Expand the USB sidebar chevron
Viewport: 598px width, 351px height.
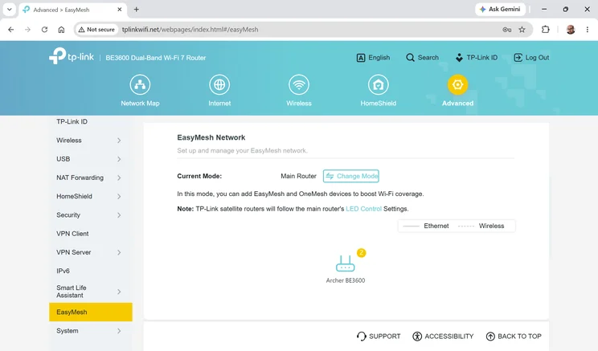pyautogui.click(x=119, y=159)
